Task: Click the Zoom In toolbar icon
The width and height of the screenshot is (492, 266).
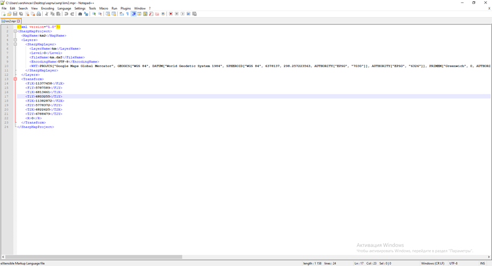Action: point(94,14)
